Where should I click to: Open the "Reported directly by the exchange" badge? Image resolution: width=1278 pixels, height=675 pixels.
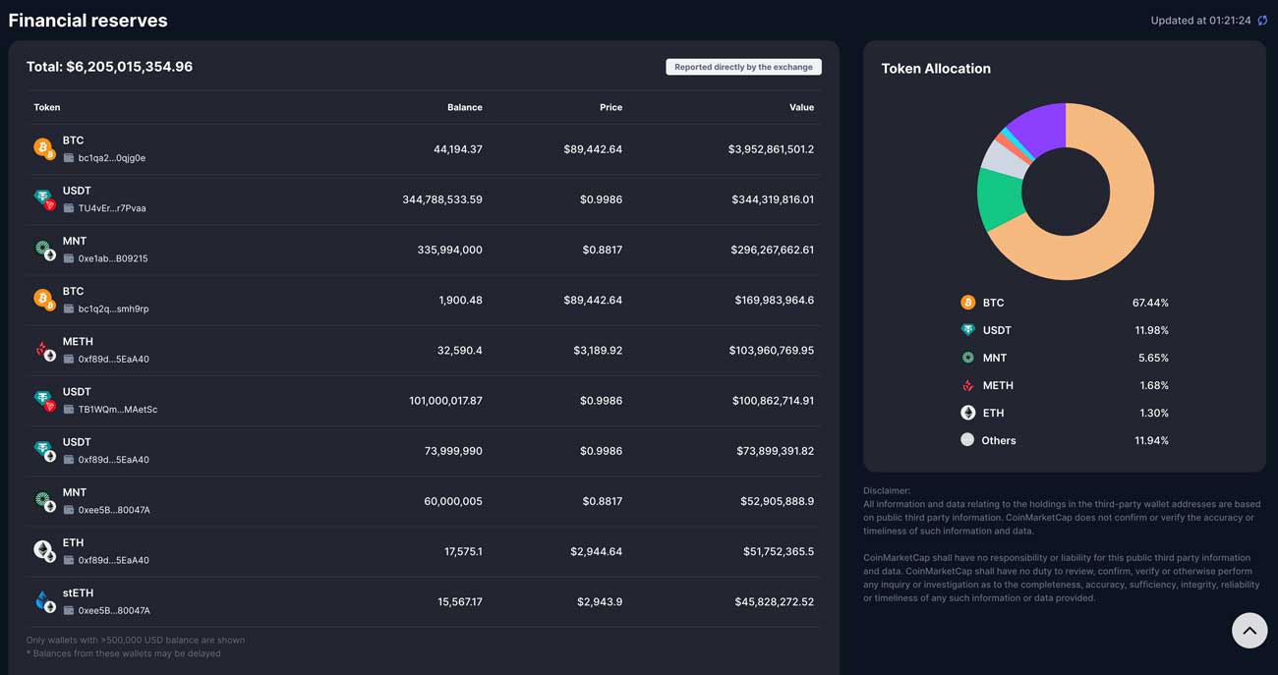pyautogui.click(x=743, y=67)
